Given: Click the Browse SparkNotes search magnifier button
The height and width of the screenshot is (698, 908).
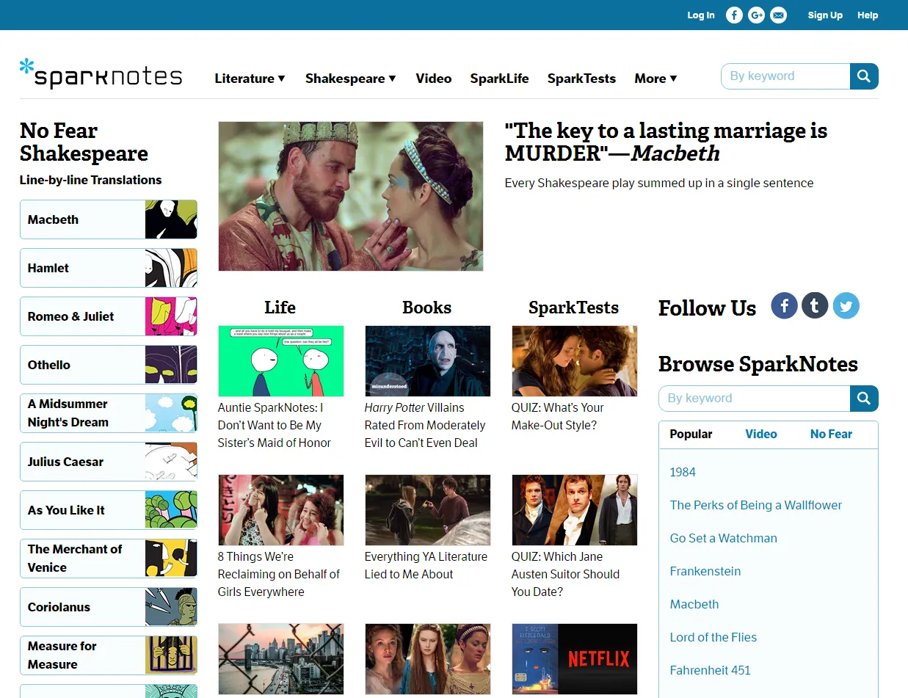Looking at the screenshot, I should (864, 399).
